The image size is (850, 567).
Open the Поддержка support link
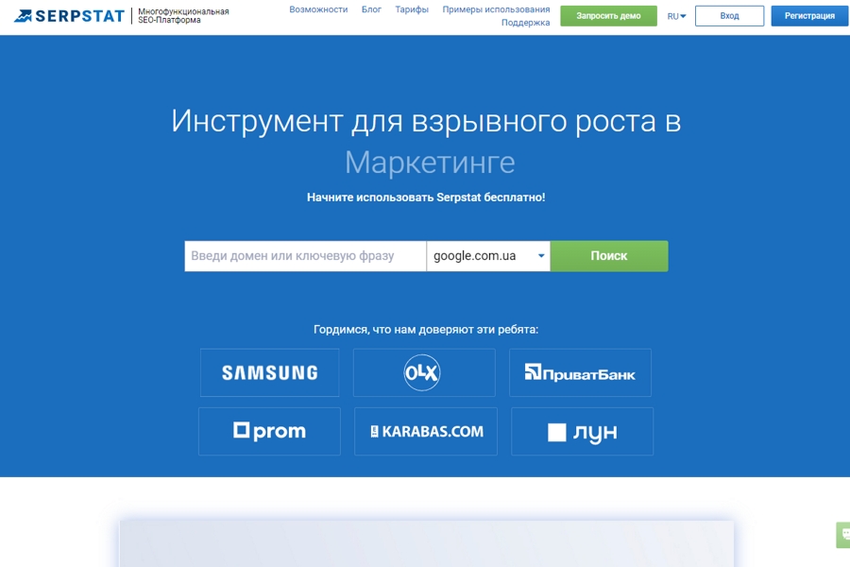(525, 23)
